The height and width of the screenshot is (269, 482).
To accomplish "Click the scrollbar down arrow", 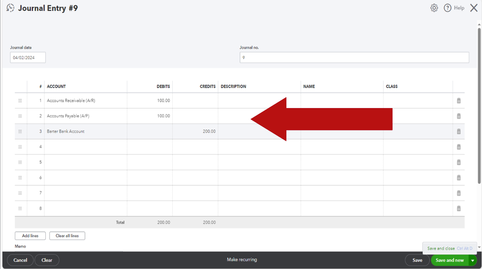I will (x=479, y=247).
